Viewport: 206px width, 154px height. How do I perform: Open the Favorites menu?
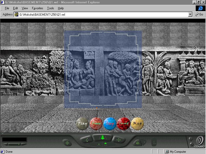37,8
